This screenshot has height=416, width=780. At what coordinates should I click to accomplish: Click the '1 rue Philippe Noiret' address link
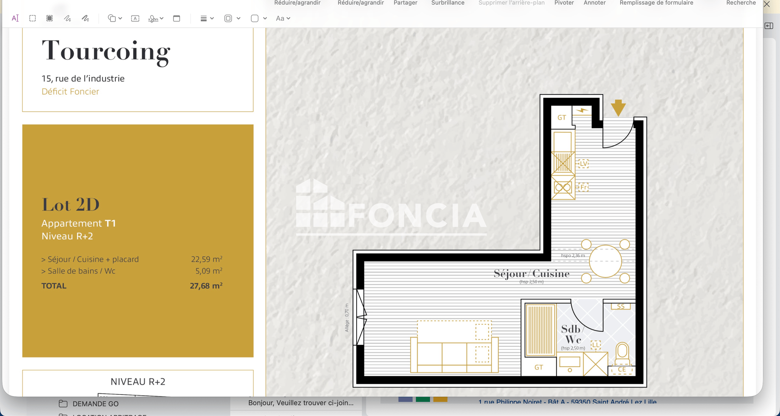click(x=567, y=402)
